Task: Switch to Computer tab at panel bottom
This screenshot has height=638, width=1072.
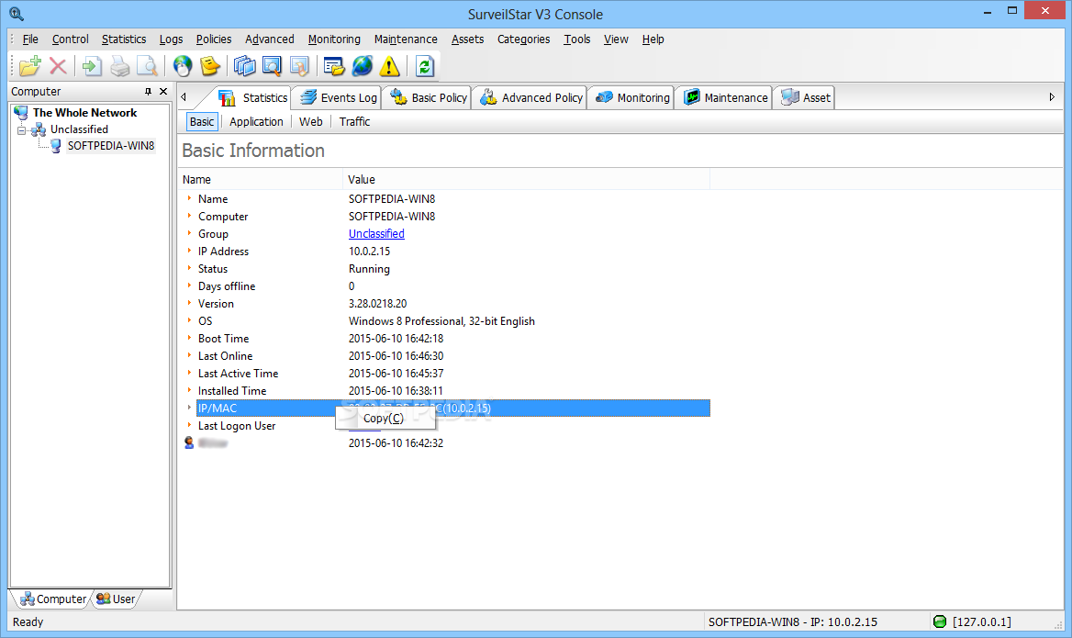Action: point(53,599)
